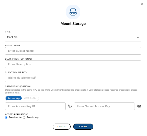Toggle visibility of the Secret Access Key
This screenshot has width=147, height=136.
pos(139,106)
